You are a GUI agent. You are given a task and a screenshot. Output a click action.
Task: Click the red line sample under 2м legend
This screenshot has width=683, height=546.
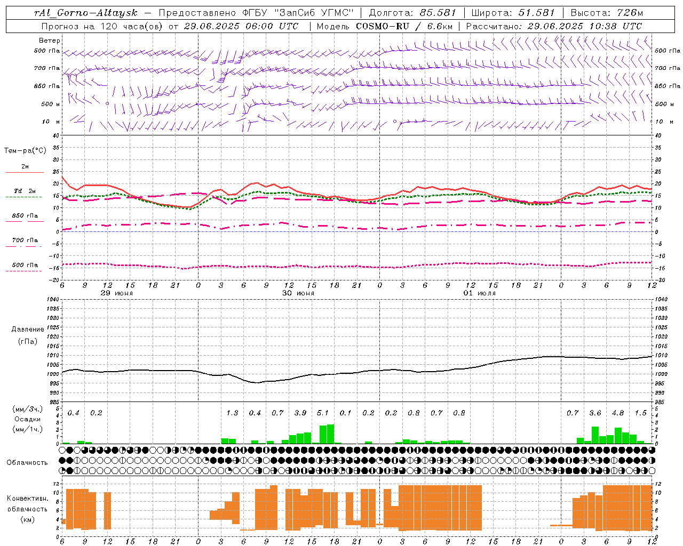(x=25, y=172)
